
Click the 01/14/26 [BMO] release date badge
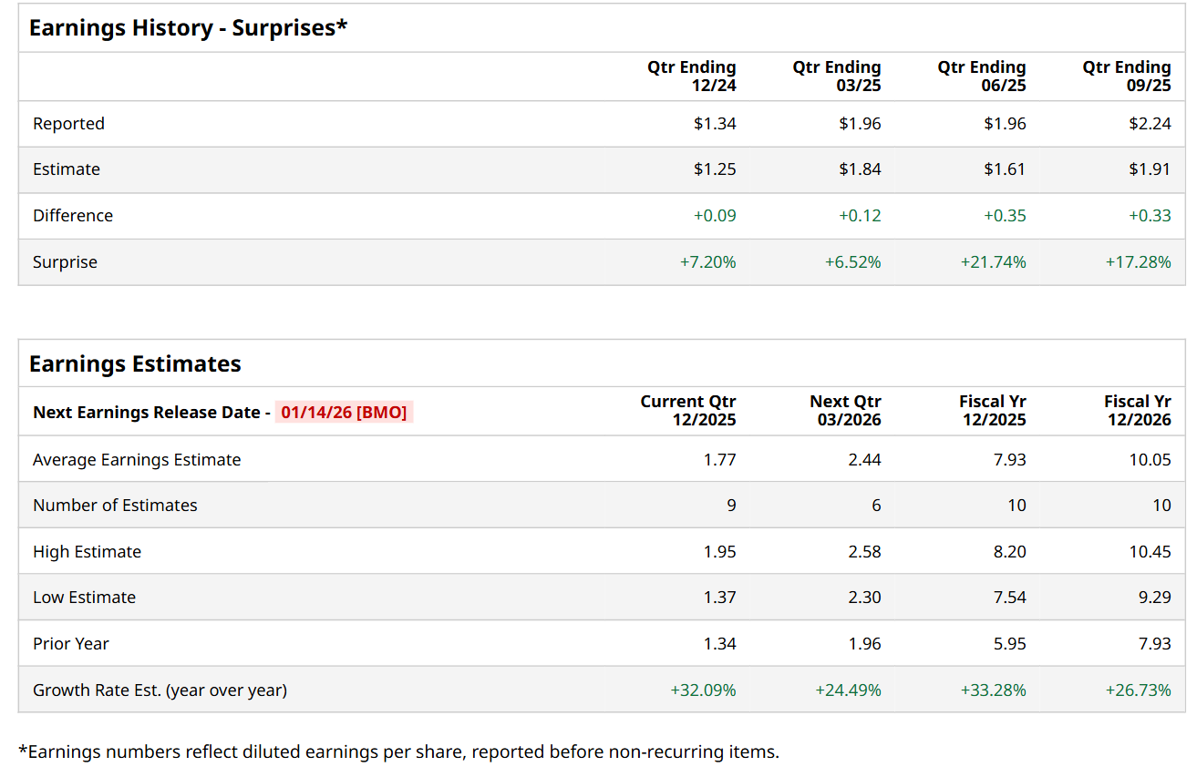coord(344,413)
